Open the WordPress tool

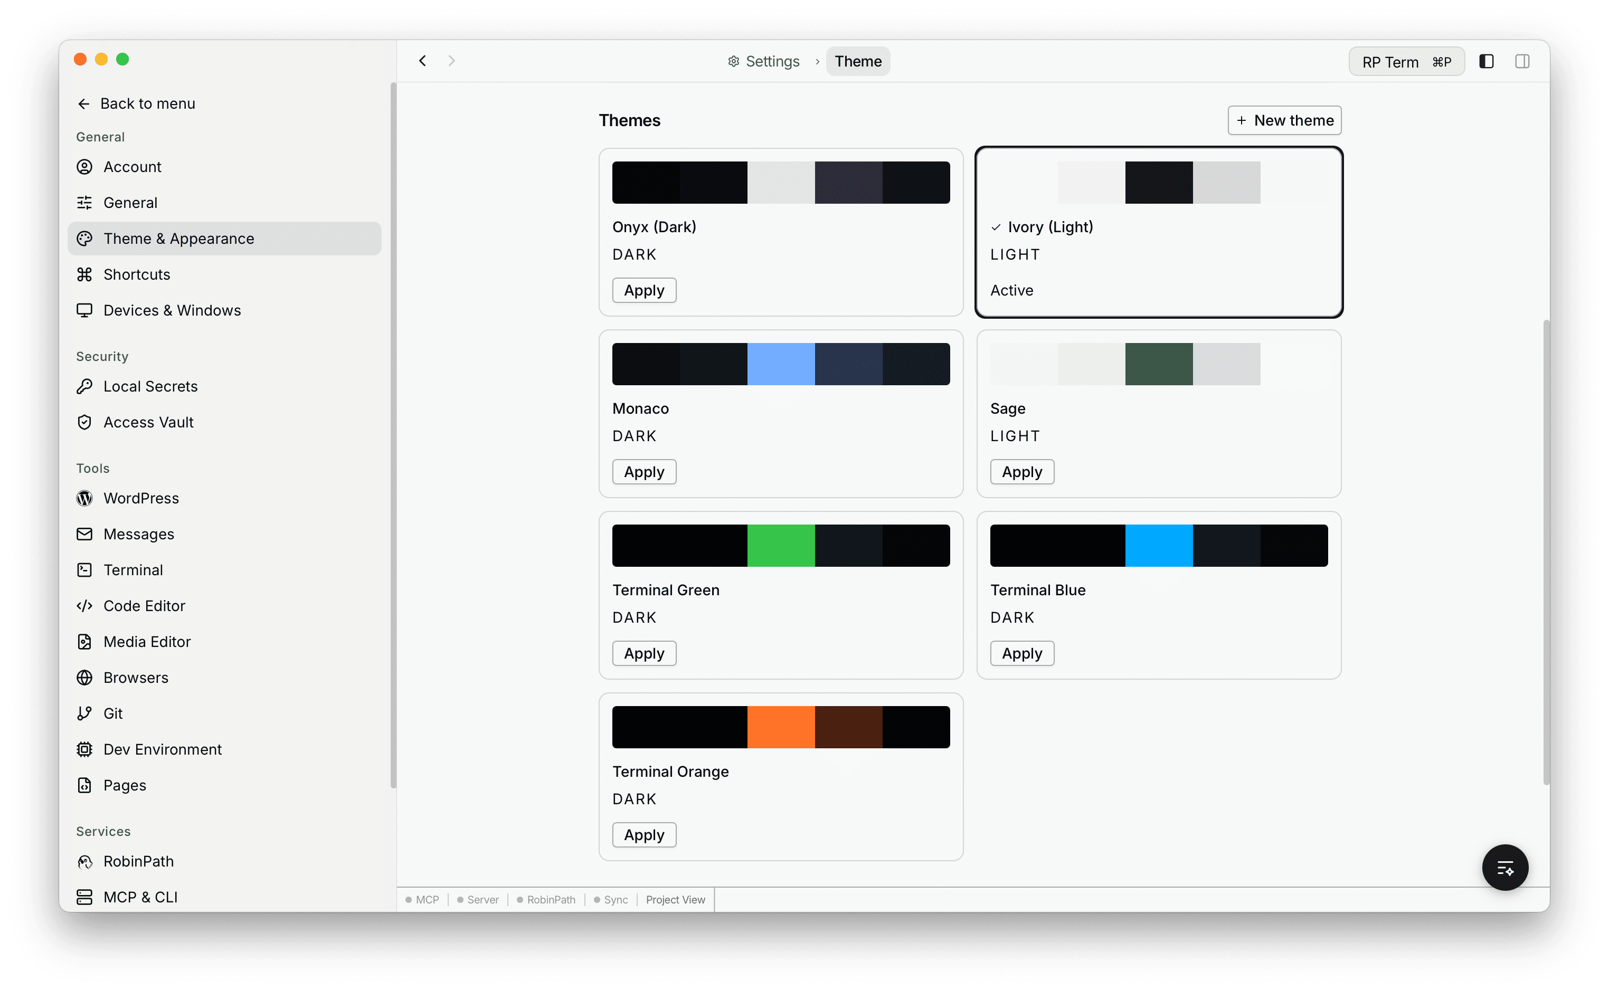point(141,498)
